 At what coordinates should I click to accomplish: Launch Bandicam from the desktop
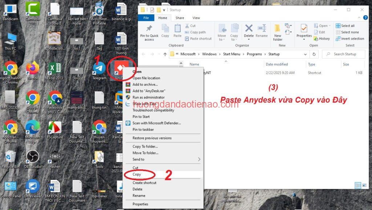click(x=10, y=9)
